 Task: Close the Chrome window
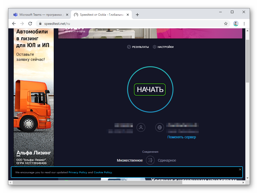(244, 12)
